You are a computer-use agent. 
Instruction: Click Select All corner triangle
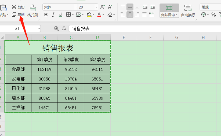tap(2, 38)
